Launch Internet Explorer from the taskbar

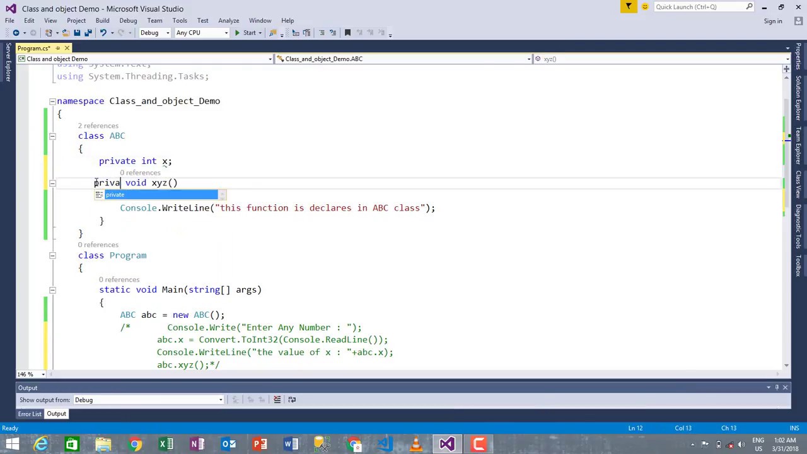click(41, 444)
